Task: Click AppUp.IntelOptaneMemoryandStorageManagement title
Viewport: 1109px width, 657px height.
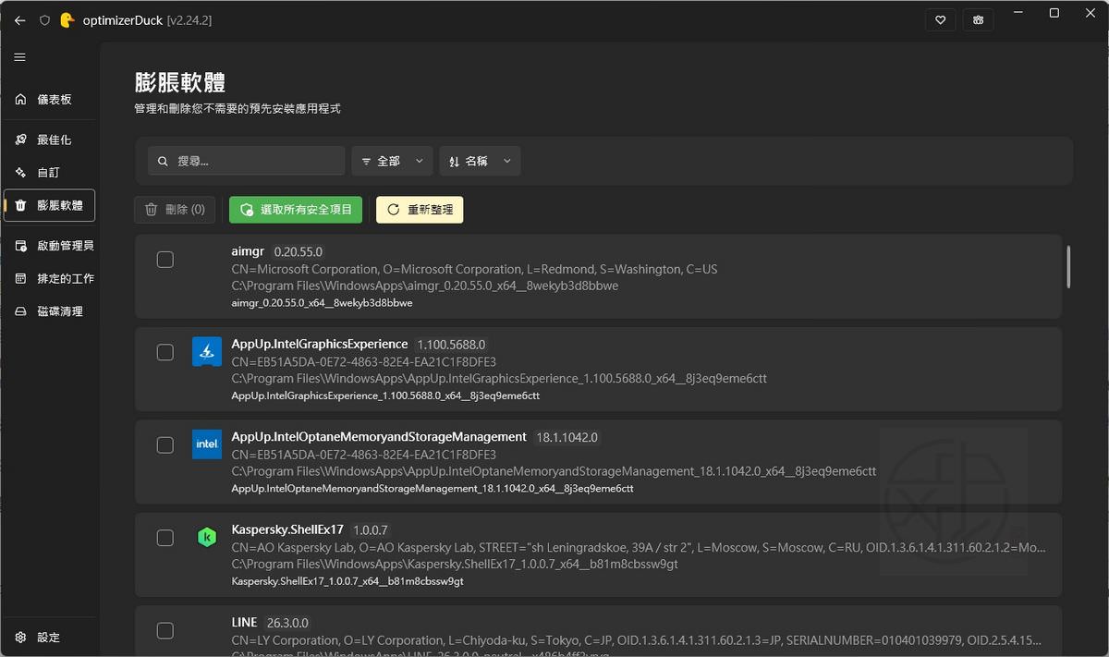Action: point(379,436)
